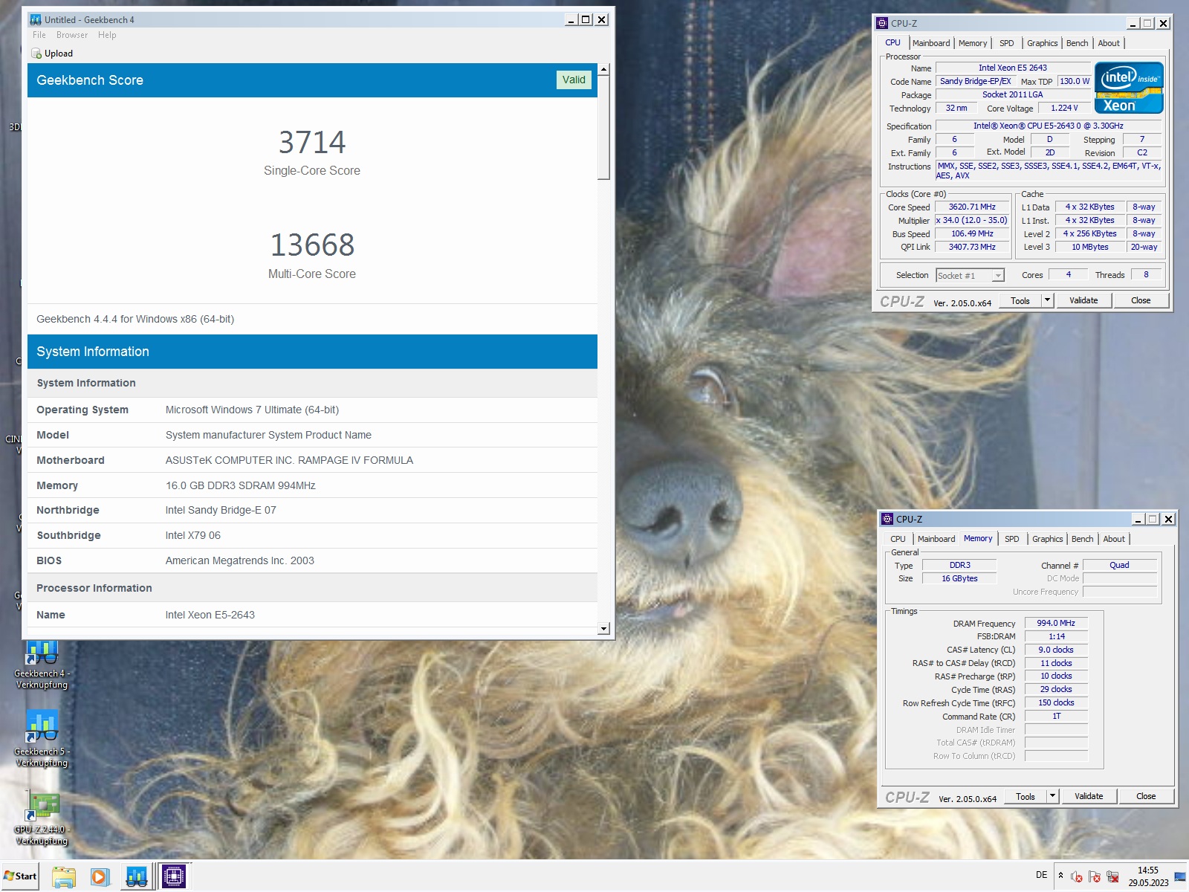Click the DE language indicator
This screenshot has width=1189, height=892.
tap(1041, 875)
